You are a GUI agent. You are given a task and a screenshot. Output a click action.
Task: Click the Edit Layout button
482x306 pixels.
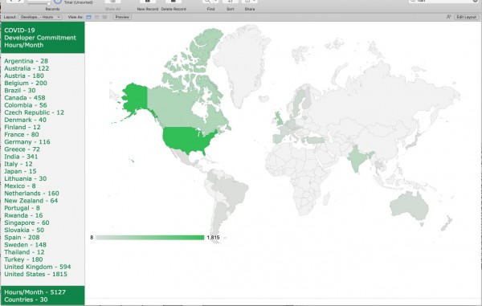point(466,17)
